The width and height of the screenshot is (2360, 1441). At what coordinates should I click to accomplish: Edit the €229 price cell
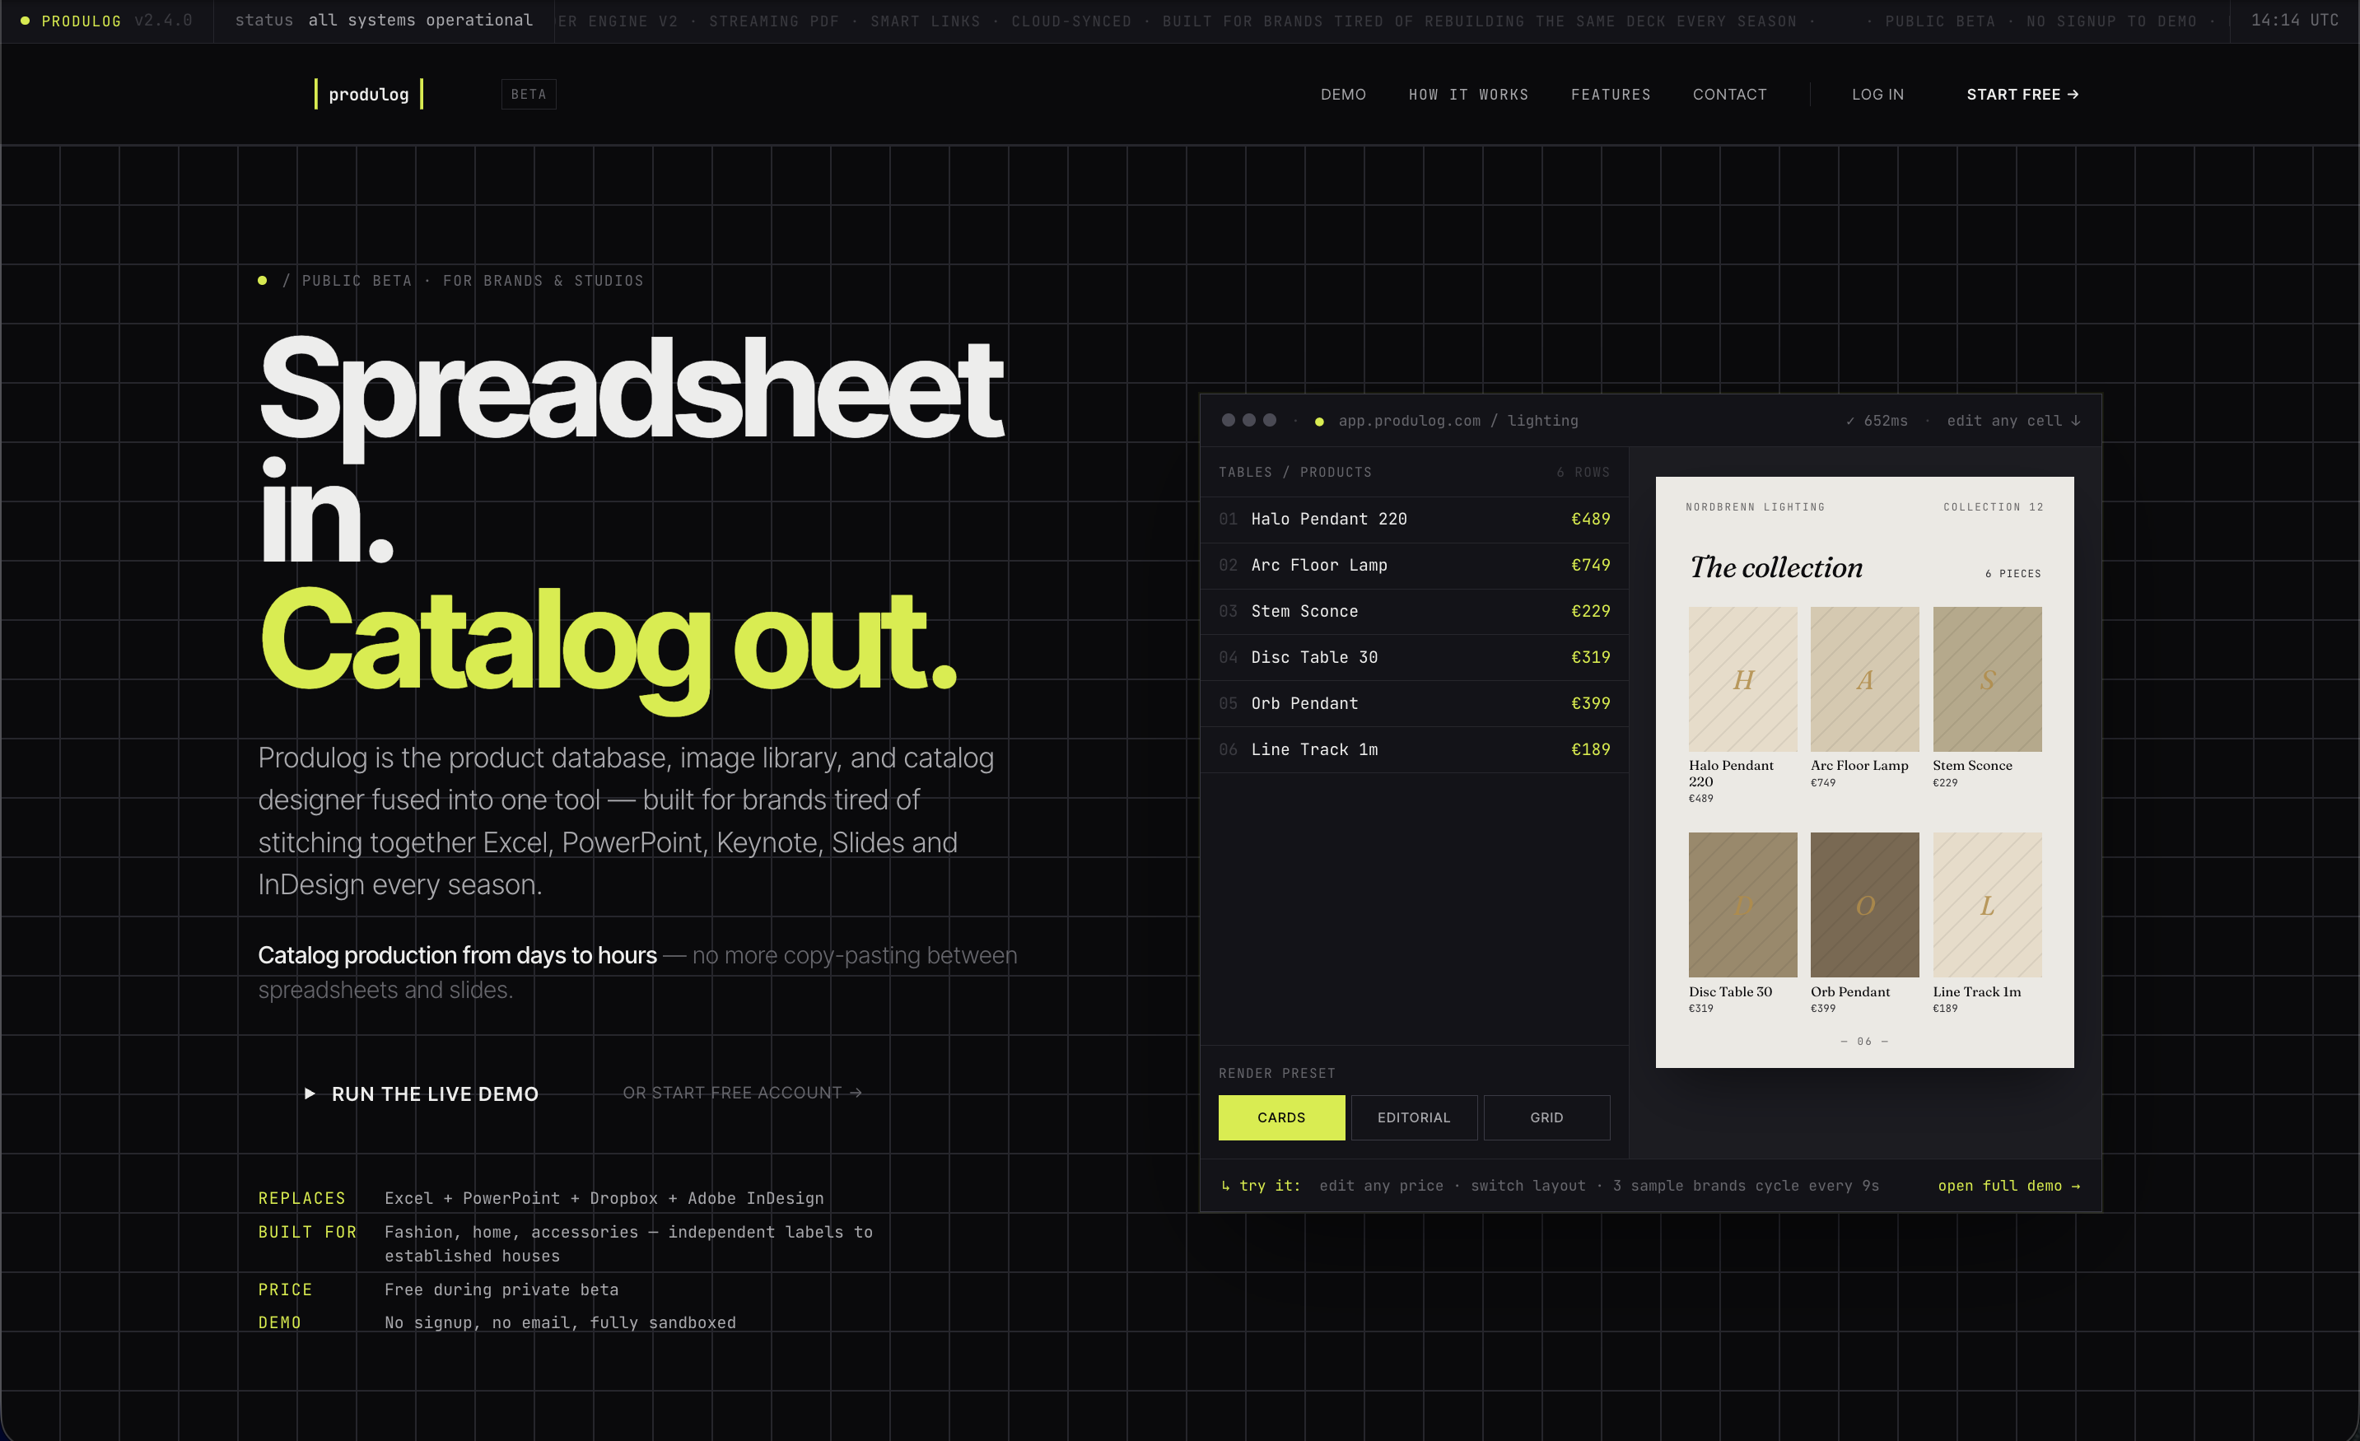(1590, 611)
